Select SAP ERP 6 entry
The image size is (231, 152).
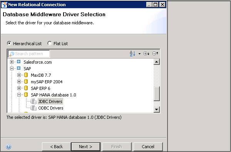click(x=40, y=88)
